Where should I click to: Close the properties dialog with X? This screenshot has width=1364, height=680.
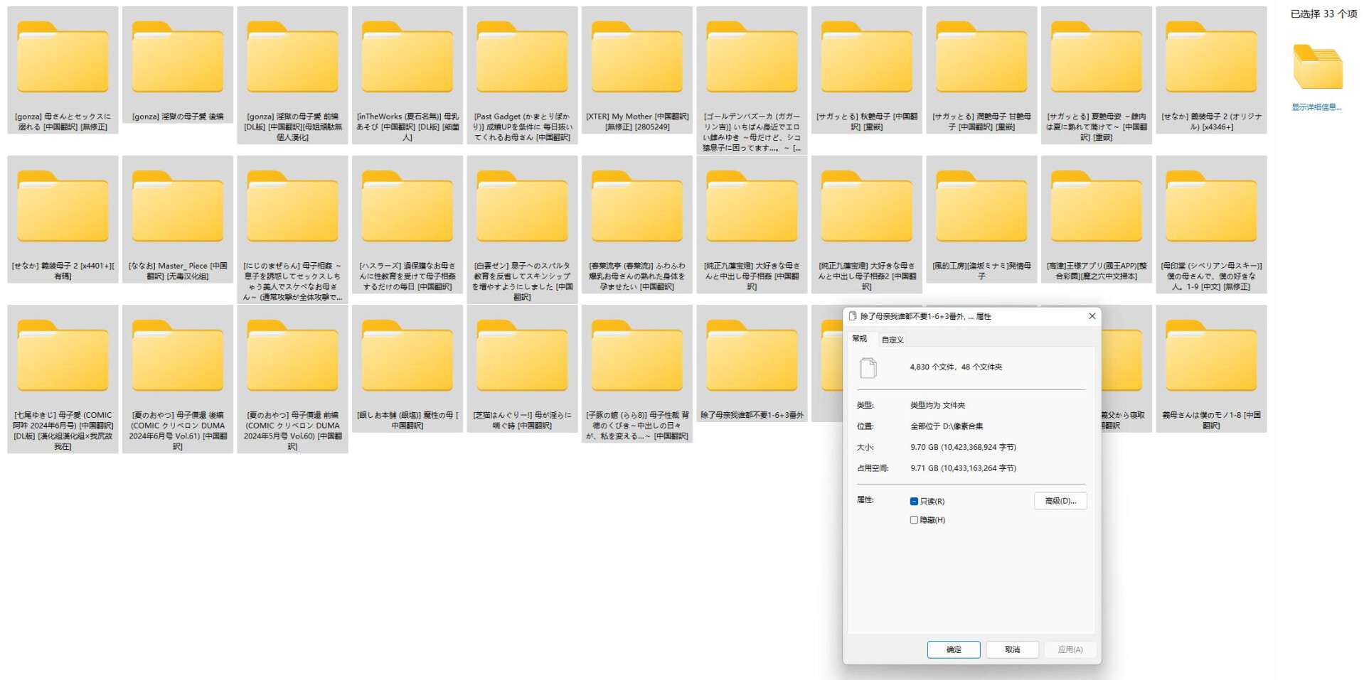click(x=1092, y=316)
